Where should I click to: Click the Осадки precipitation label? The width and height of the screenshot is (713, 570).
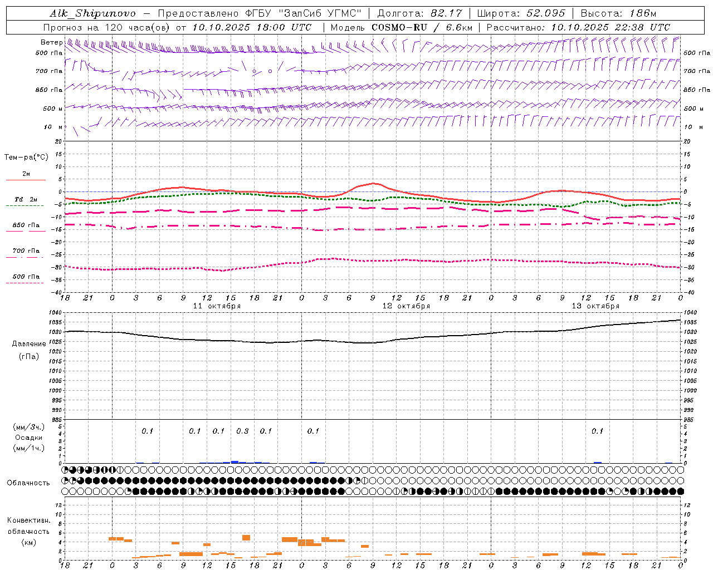tap(29, 438)
